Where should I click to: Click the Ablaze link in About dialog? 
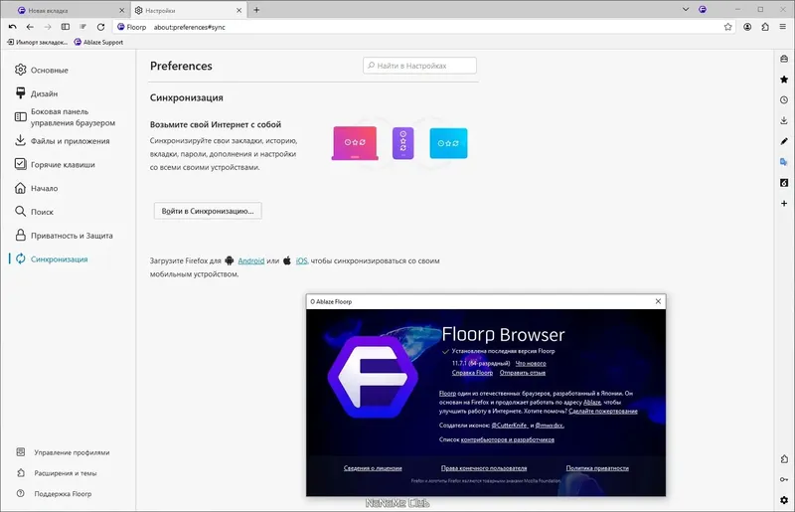coord(591,403)
